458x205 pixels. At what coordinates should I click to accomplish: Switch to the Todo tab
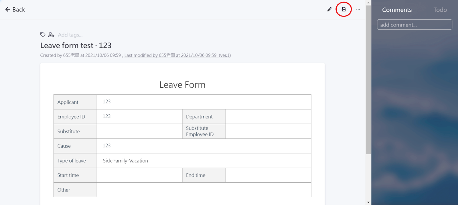pos(440,10)
